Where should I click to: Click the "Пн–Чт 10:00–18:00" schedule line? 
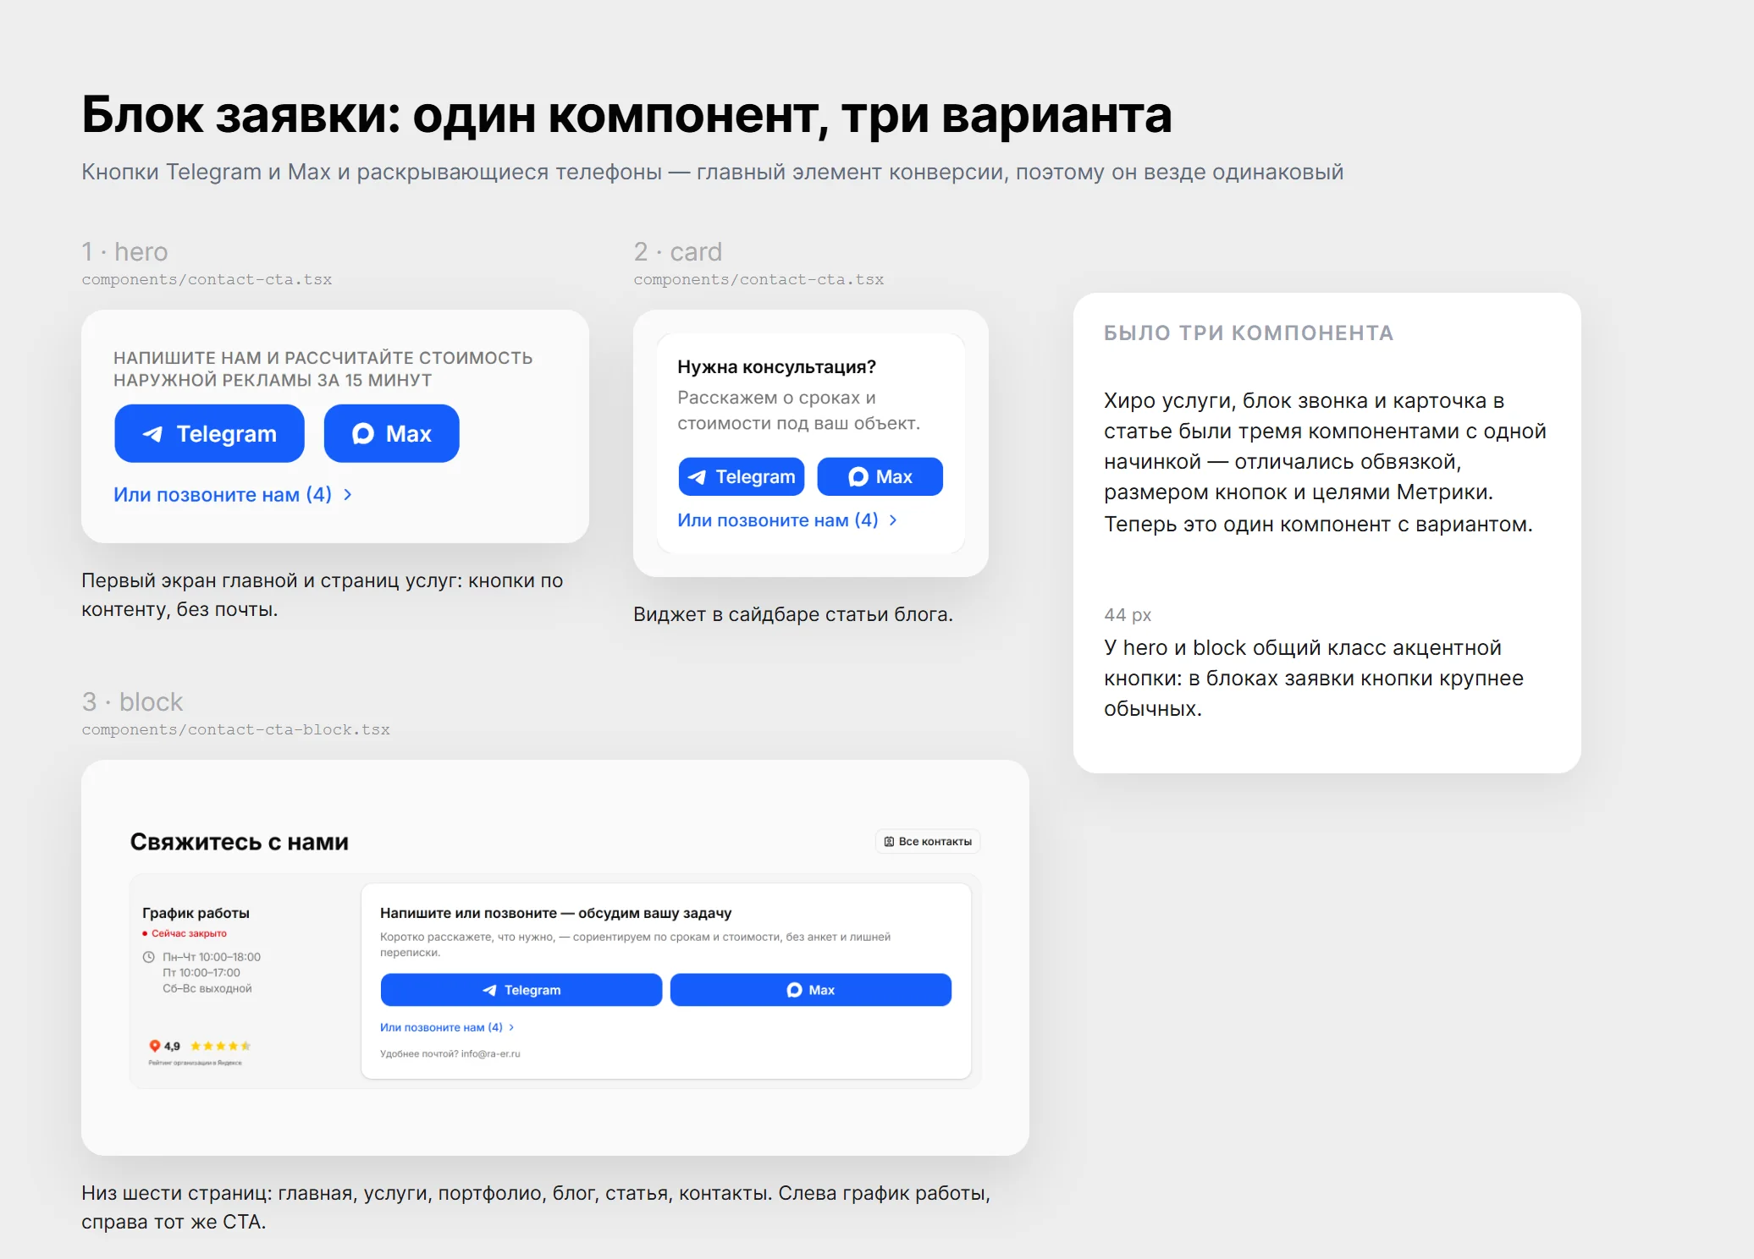[212, 957]
